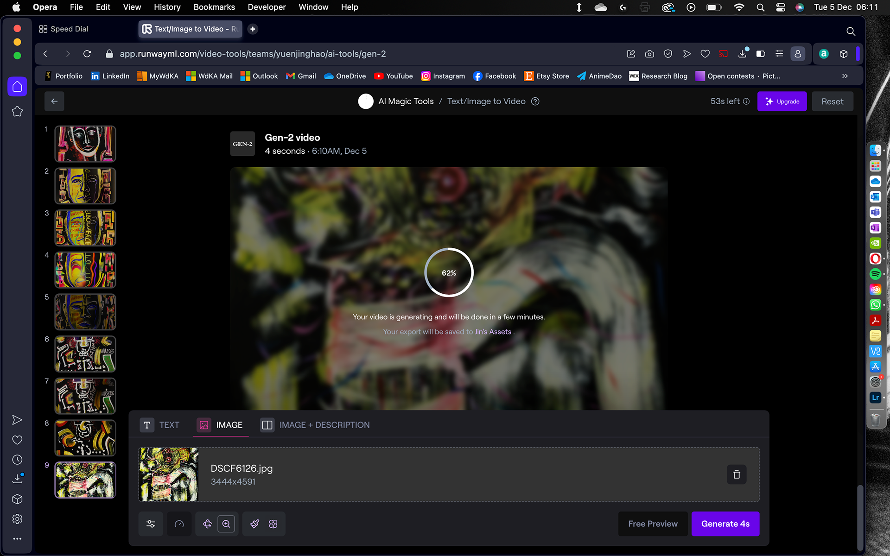This screenshot has height=556, width=890.
Task: Click the 62% generation progress ring
Action: (x=449, y=273)
